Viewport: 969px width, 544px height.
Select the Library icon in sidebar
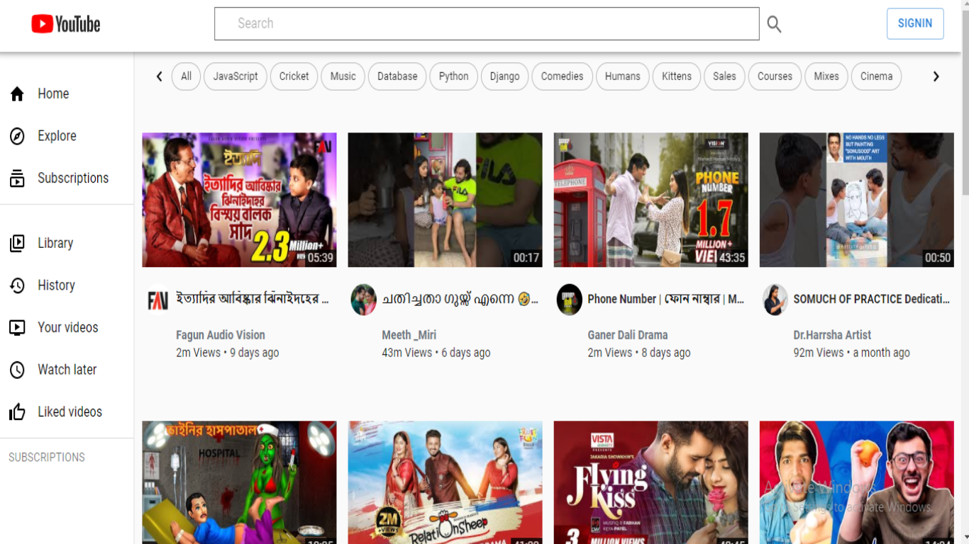pos(17,244)
